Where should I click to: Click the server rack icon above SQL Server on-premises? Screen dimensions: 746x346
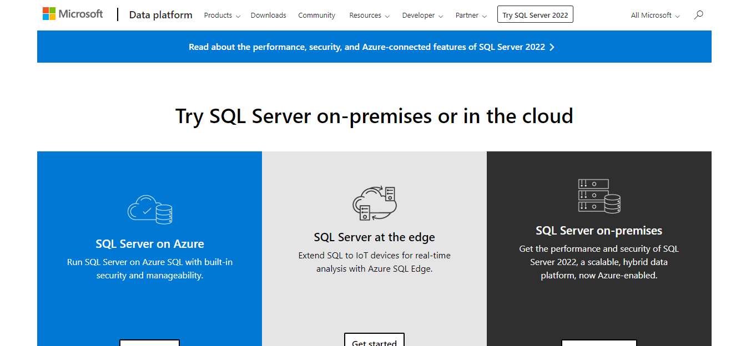click(599, 196)
